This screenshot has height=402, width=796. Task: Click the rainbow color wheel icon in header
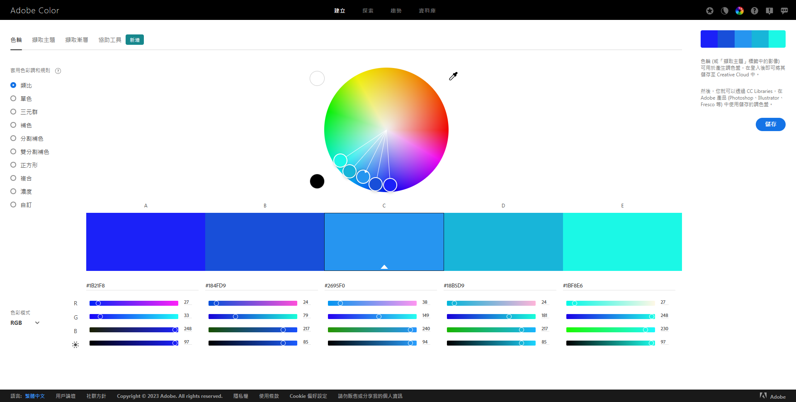coord(740,11)
